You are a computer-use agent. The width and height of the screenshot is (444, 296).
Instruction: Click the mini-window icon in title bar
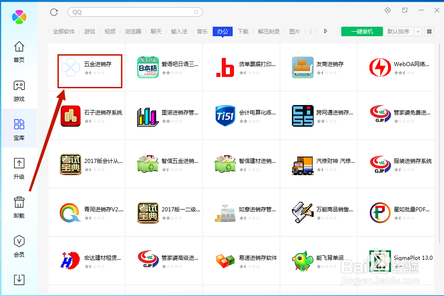click(x=405, y=10)
